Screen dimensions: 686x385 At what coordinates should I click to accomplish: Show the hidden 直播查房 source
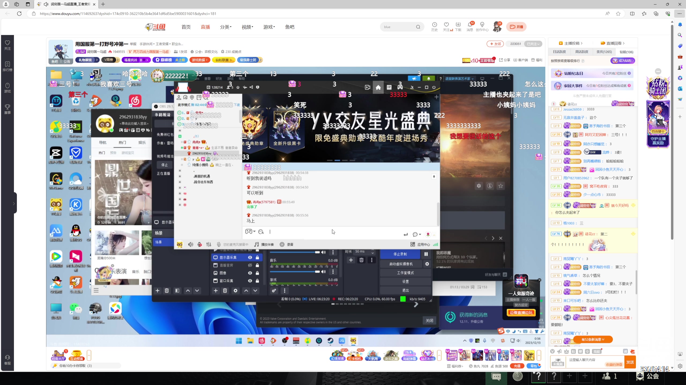[250, 265]
